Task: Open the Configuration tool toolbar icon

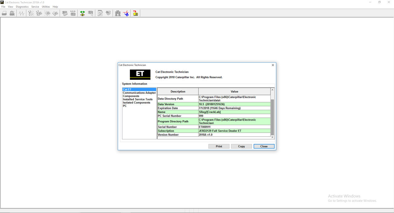Action: 73,13
